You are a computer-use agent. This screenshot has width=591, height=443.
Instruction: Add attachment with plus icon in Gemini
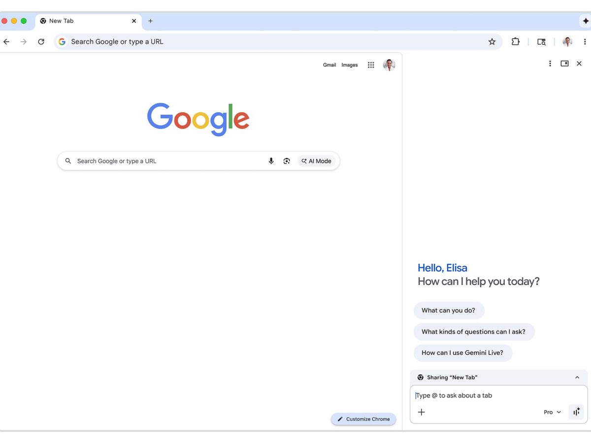(422, 412)
